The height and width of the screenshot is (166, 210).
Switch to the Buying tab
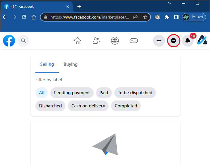[x=70, y=64]
